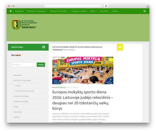Open Galerija in the top navigation
The width and height of the screenshot is (156, 132).
click(x=115, y=11)
